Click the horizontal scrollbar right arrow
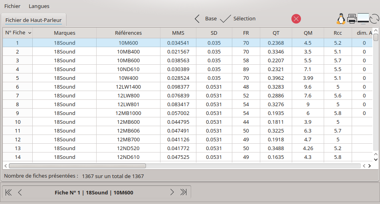This screenshot has width=380, height=204. [370, 166]
